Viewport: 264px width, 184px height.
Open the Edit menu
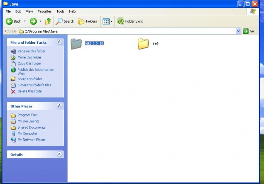click(18, 11)
